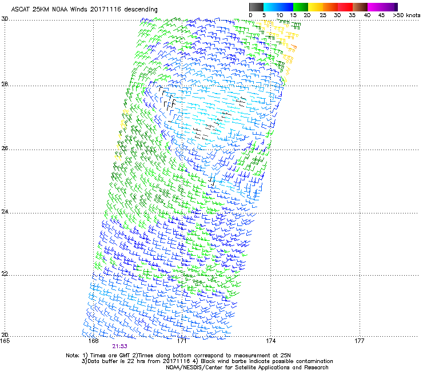423x371 pixels.
Task: Click the gray 0-5 knots color swatch
Action: point(256,7)
